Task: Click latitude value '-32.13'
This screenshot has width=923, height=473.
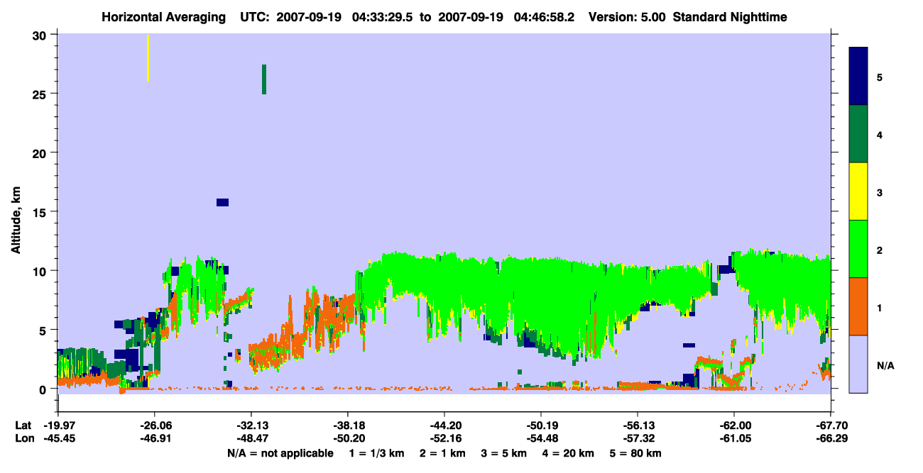Action: [x=251, y=425]
